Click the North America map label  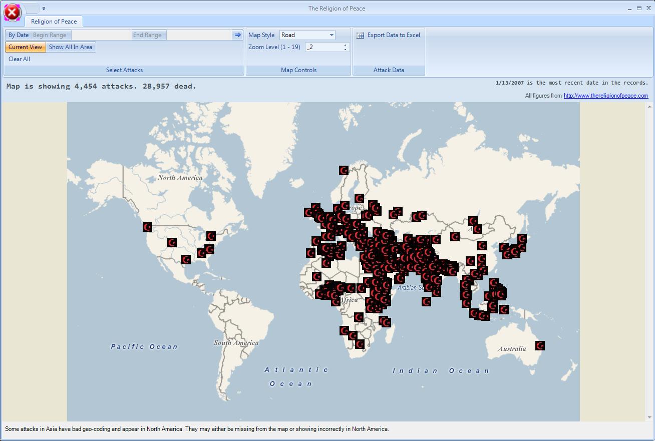180,177
